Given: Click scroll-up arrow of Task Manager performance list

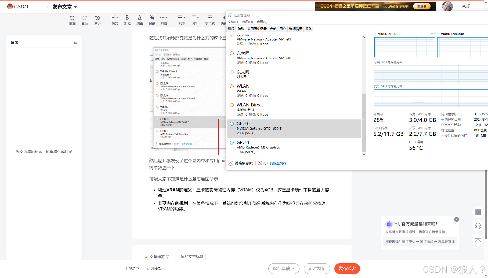Looking at the screenshot, I should click(364, 37).
